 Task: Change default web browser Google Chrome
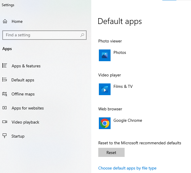pos(128,120)
